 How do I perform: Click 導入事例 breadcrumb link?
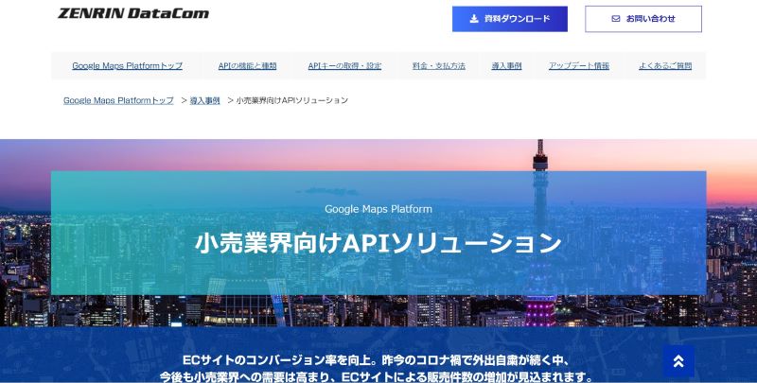tap(204, 100)
